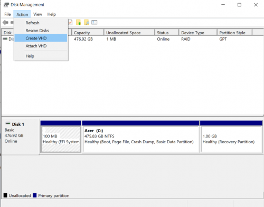Click the Online status cell in disk list
The width and height of the screenshot is (264, 207).
click(x=163, y=39)
